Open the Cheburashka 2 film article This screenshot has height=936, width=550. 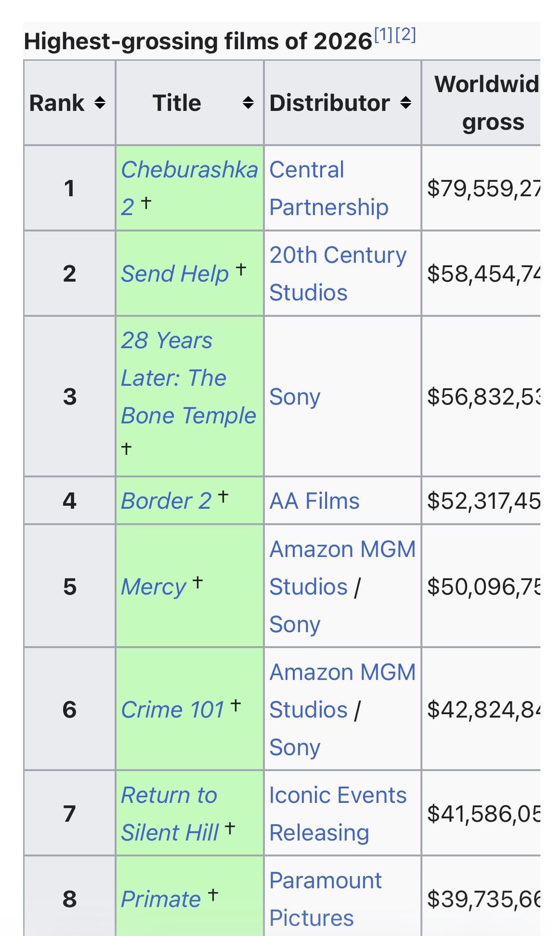[189, 170]
